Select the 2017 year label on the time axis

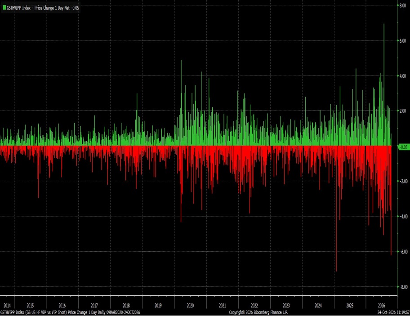94,306
